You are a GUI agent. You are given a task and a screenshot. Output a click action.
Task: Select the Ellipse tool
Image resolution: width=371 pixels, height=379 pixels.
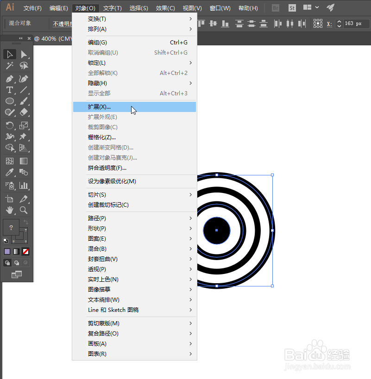(x=10, y=101)
